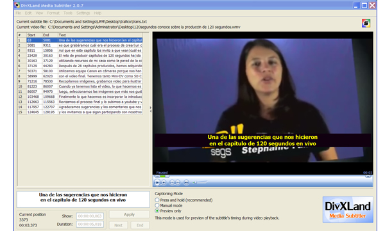
Task: Open the Settings menu
Action: [83, 13]
